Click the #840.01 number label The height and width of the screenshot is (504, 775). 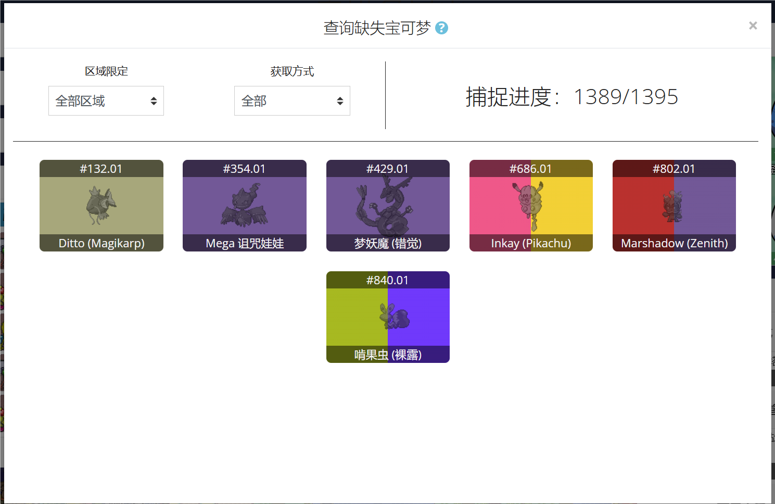387,280
